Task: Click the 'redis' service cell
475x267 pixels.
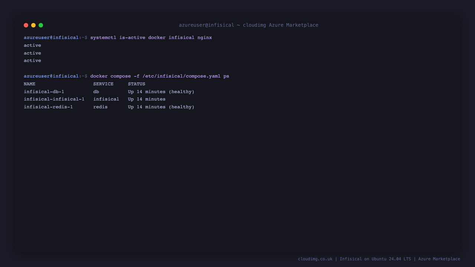Action: [100, 107]
